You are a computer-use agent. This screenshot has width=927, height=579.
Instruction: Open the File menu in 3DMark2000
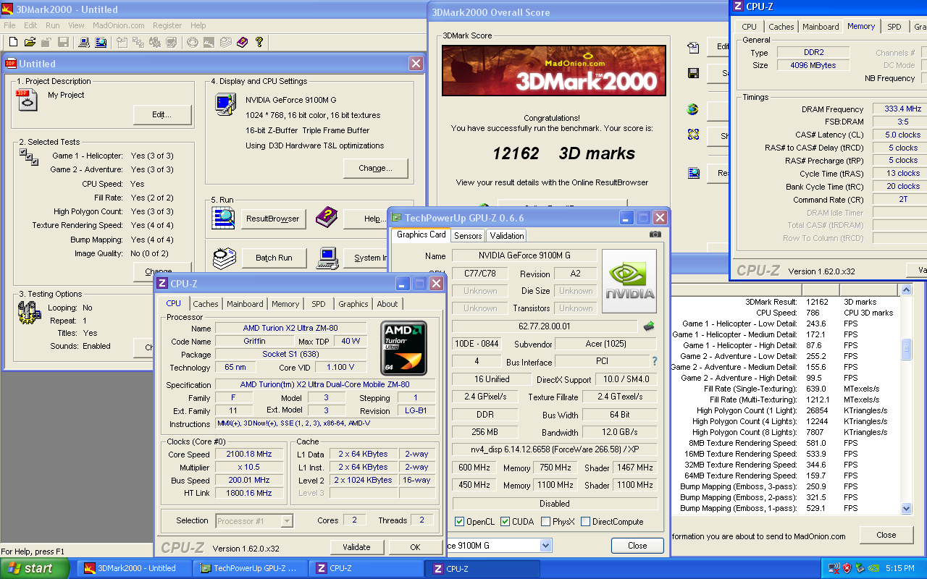tap(9, 25)
